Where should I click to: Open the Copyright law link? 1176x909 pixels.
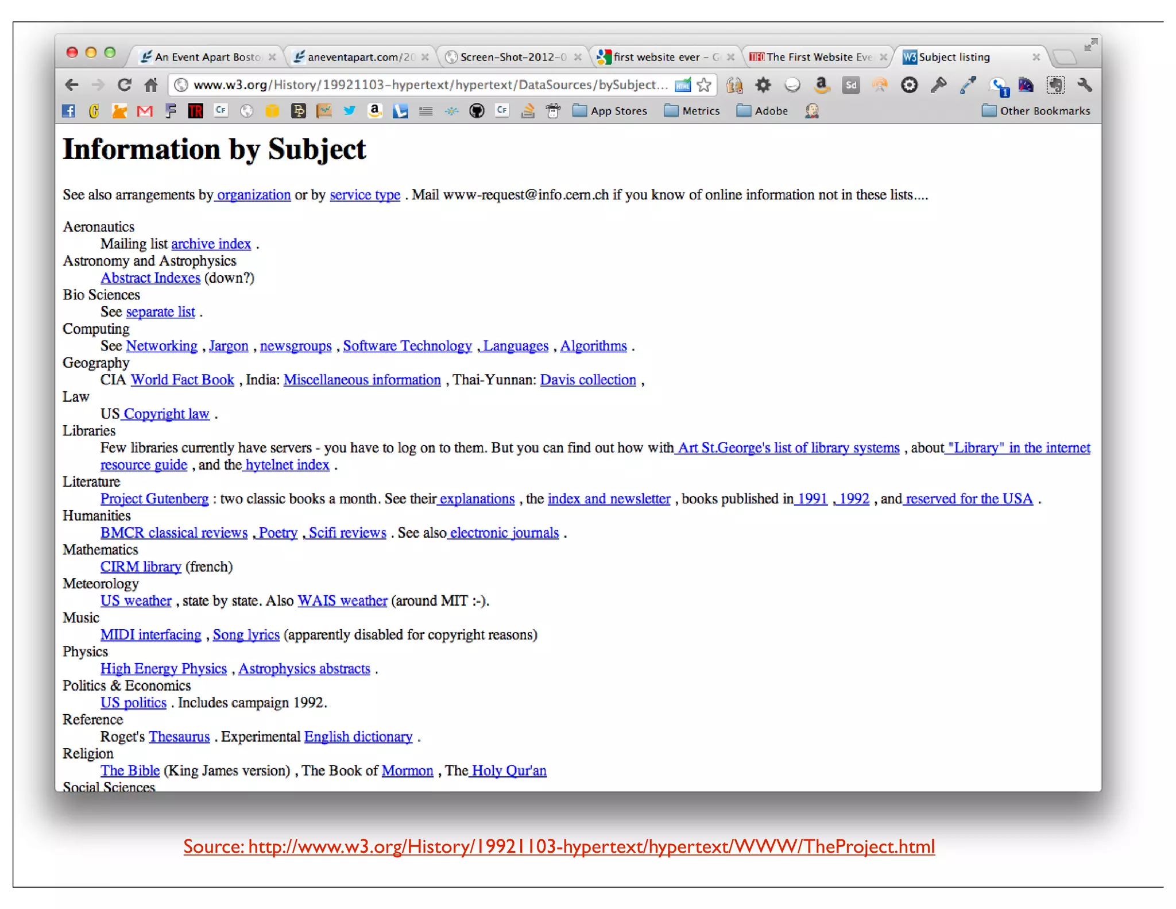pyautogui.click(x=167, y=414)
